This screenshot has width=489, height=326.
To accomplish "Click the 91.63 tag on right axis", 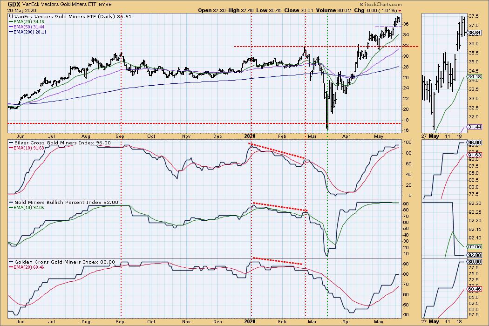I will point(475,155).
